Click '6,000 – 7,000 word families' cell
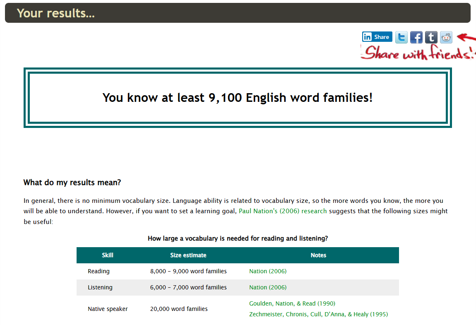Image resolution: width=476 pixels, height=325 pixels. click(x=188, y=287)
